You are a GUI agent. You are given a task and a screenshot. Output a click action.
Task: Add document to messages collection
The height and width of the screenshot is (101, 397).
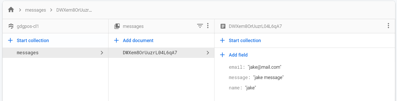click(x=134, y=40)
